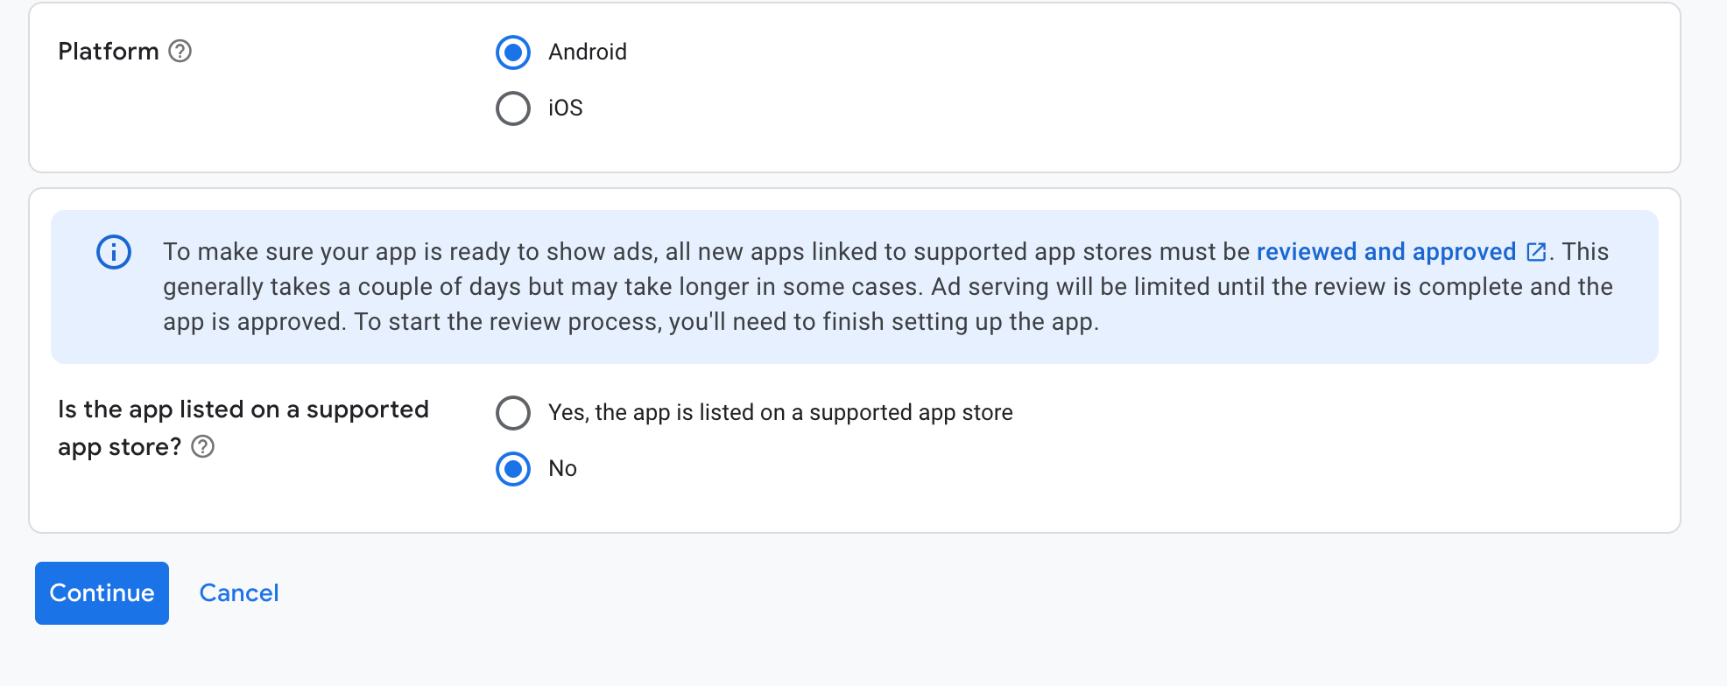This screenshot has height=686, width=1727.
Task: Choose Yes, the app is listed option
Action: point(513,413)
